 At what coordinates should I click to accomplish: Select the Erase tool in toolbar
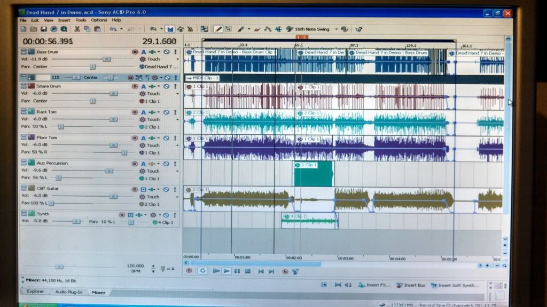pyautogui.click(x=257, y=29)
